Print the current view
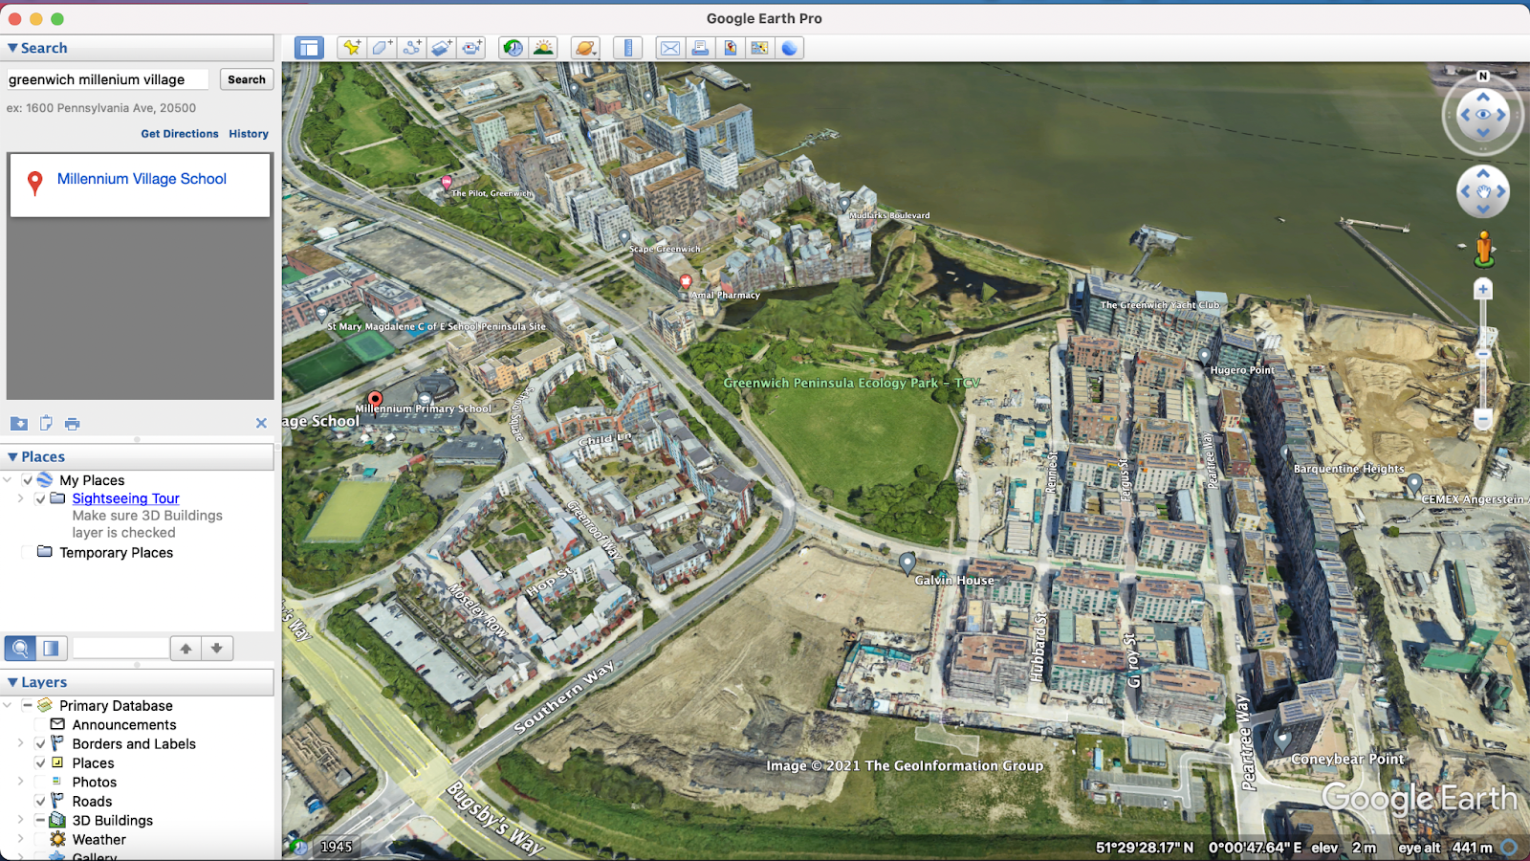Viewport: 1530px width, 861px height. tap(700, 48)
